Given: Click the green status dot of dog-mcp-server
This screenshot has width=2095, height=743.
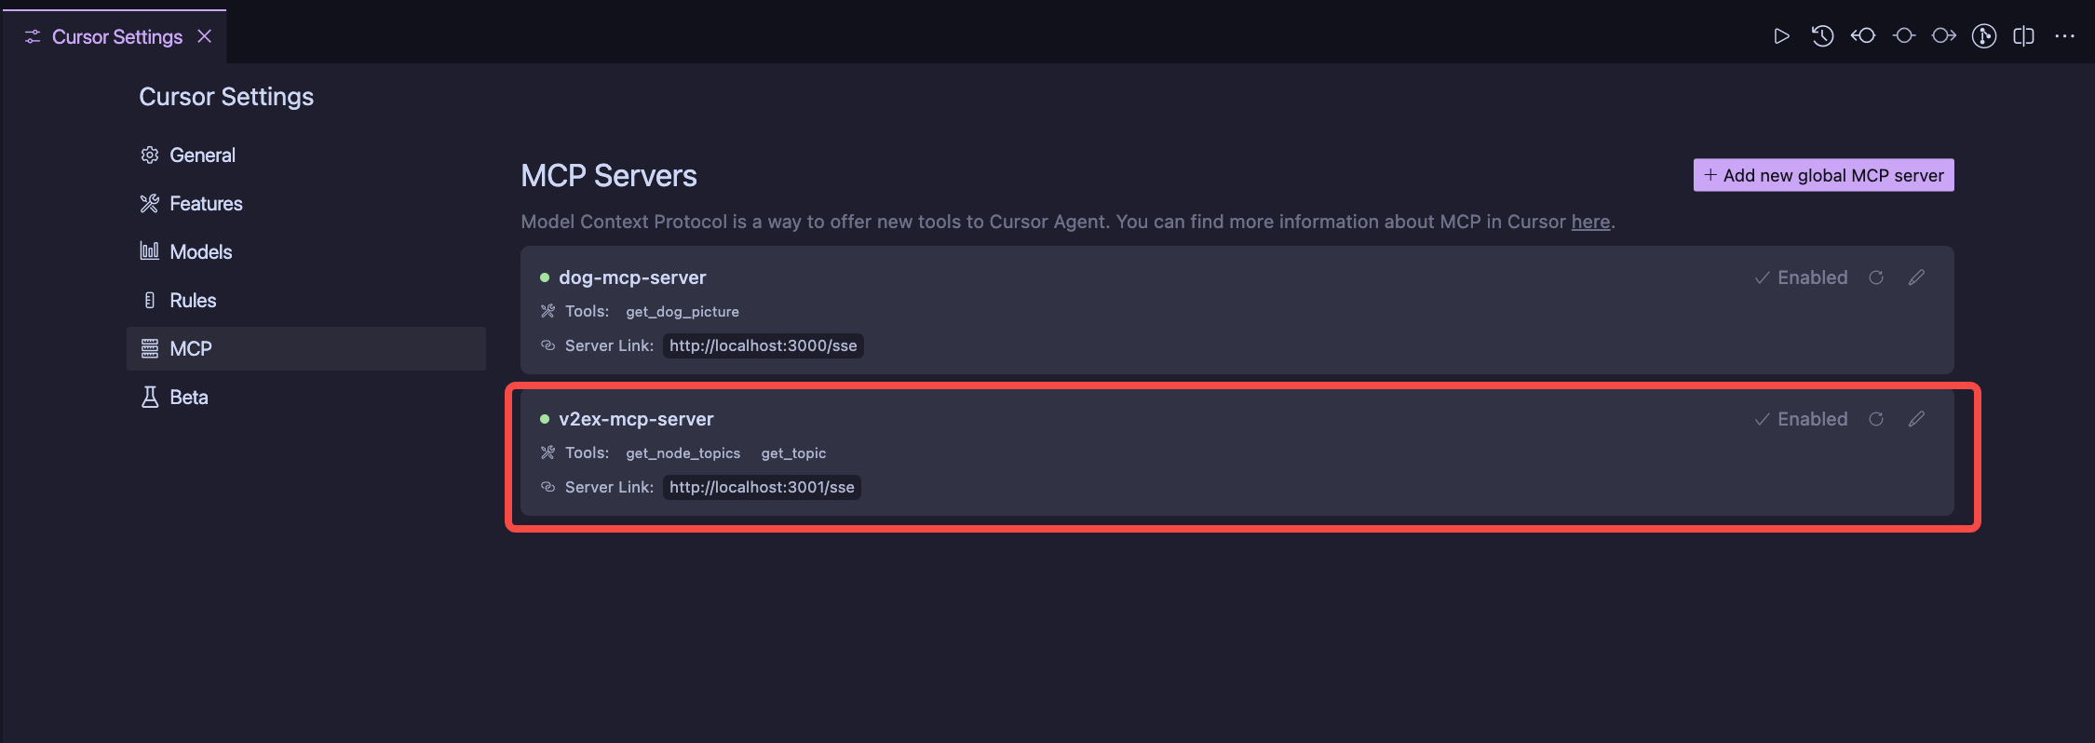Looking at the screenshot, I should click(545, 277).
